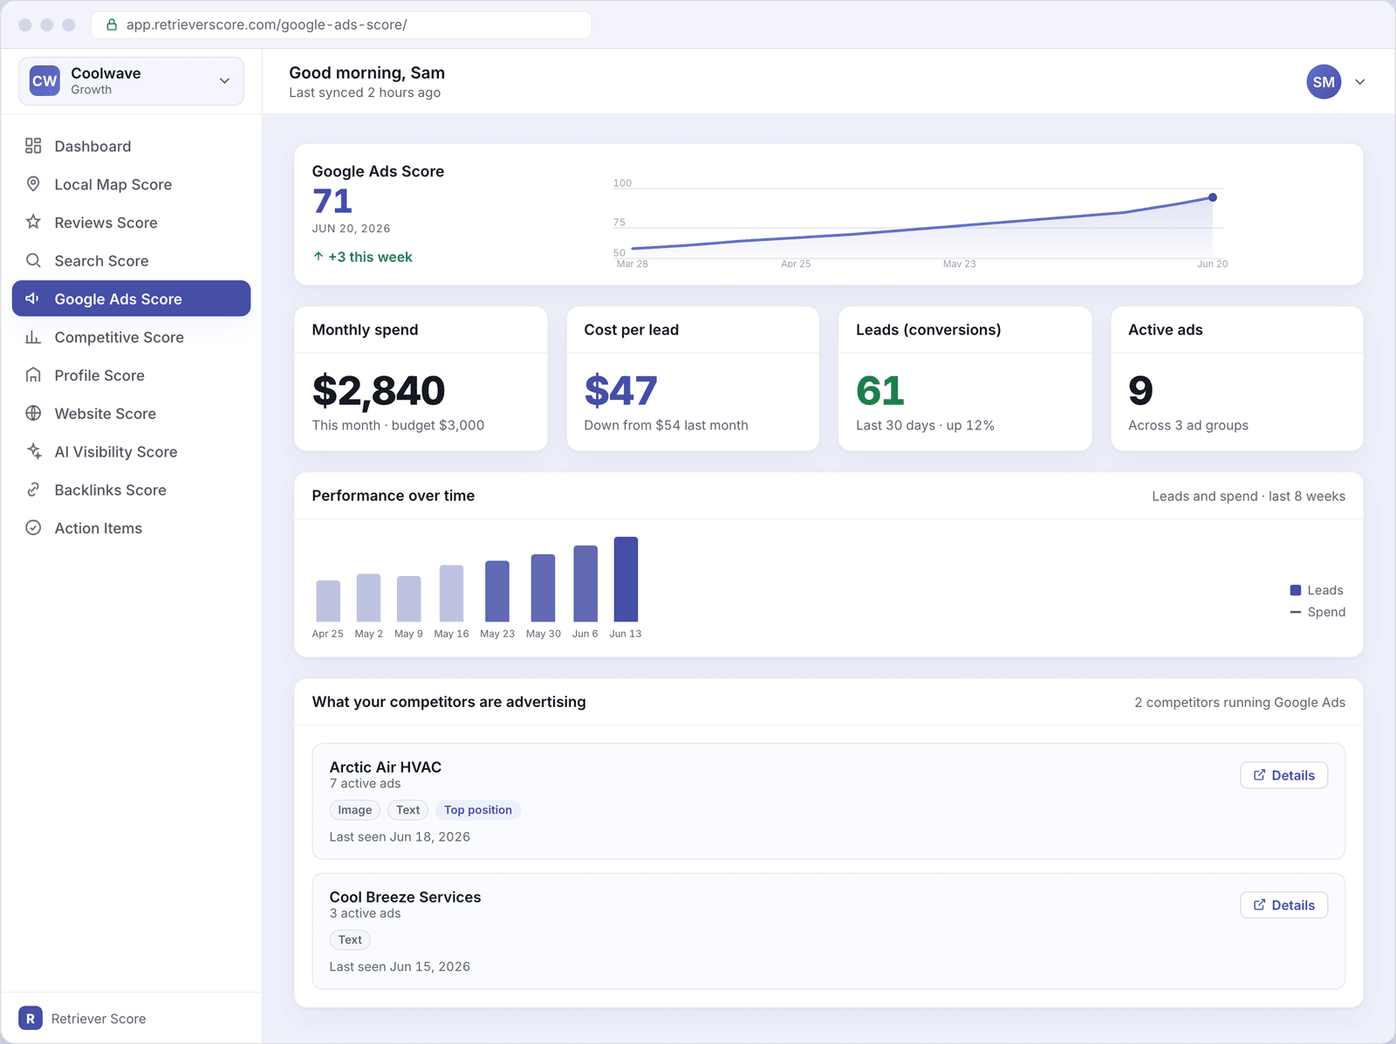Click the Competitive Score bar chart icon
Screen dimensions: 1396x1044
pos(33,337)
